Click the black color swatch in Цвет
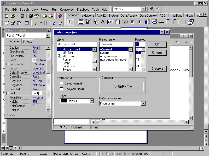Image resolution: width=209 pixels, height=156 pixels. (x=64, y=101)
